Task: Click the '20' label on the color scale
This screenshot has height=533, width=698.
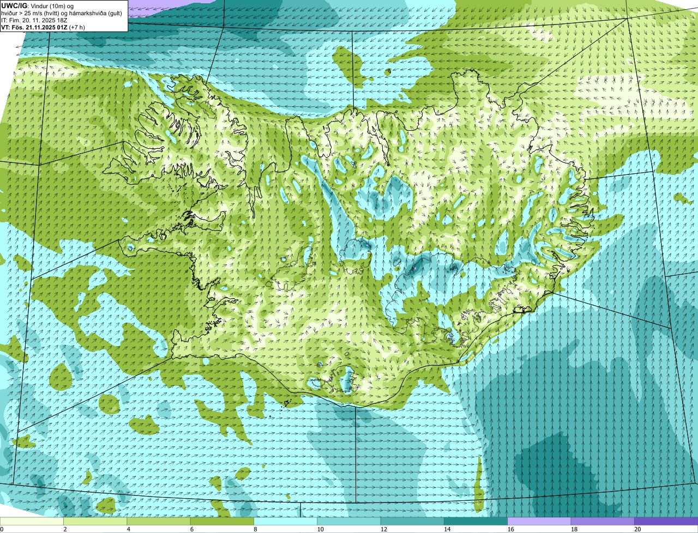Action: pos(637,529)
